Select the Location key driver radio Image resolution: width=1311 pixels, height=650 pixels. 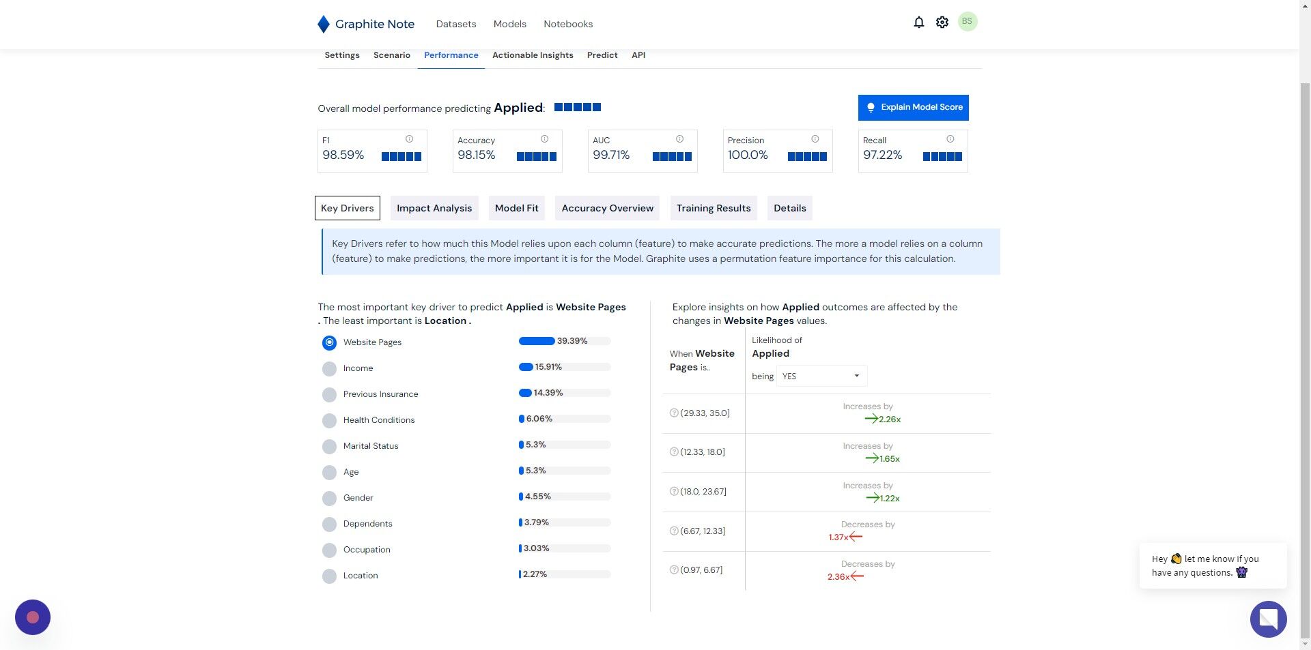coord(329,576)
